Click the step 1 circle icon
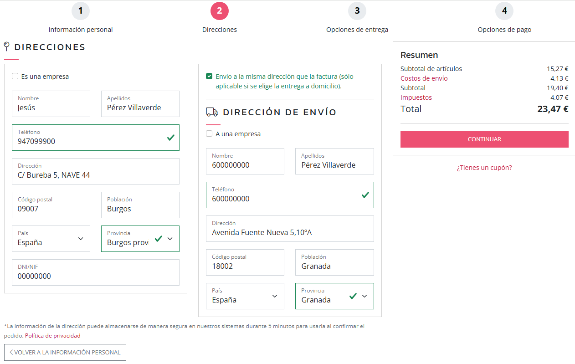This screenshot has height=364, width=575. pos(81,11)
